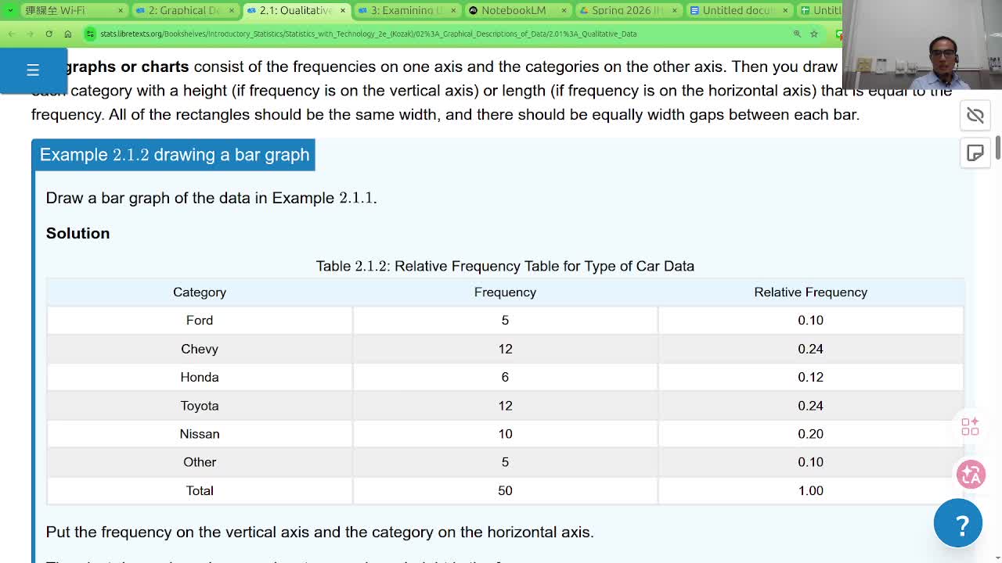Image resolution: width=1002 pixels, height=563 pixels.
Task: Click the presenter webcam video thumbnail
Action: click(922, 45)
